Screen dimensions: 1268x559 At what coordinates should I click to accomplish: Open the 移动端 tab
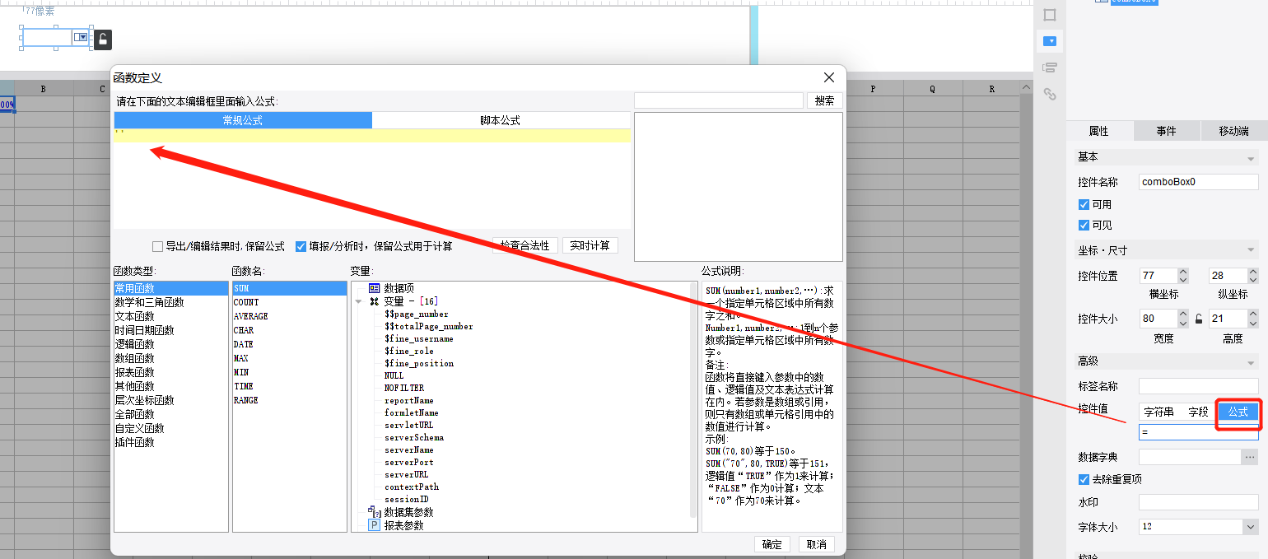click(1233, 131)
